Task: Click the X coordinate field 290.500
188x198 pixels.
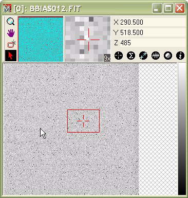Action: 153,22
